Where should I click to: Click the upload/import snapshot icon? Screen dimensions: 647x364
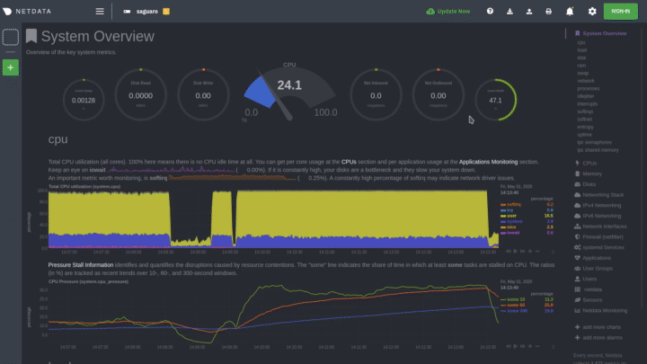(529, 12)
